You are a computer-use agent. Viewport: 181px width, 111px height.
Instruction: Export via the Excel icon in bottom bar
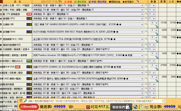(141, 107)
